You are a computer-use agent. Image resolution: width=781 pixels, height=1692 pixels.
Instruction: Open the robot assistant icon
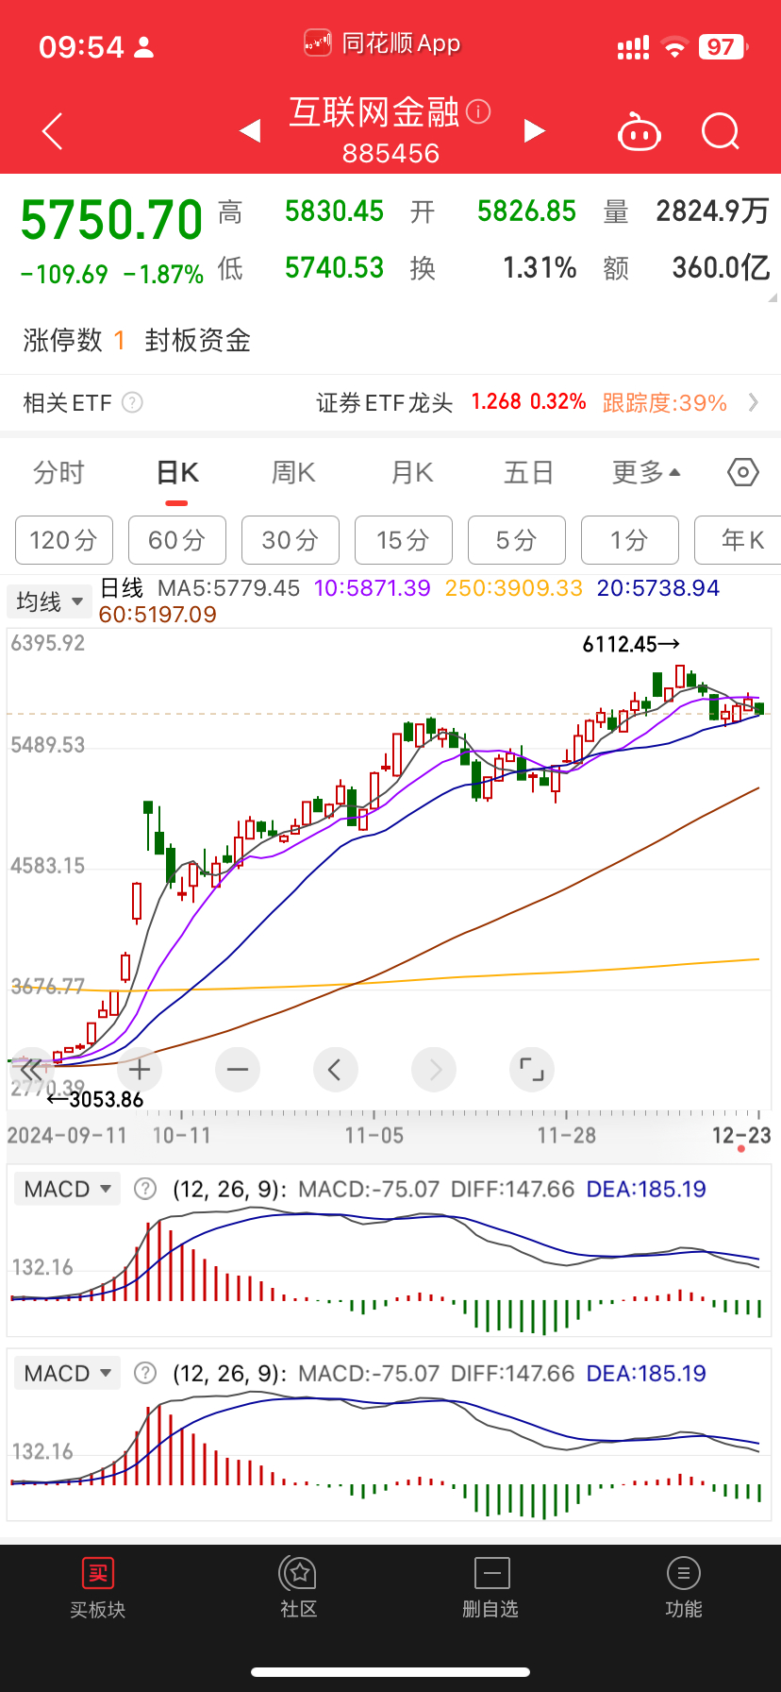click(x=639, y=132)
